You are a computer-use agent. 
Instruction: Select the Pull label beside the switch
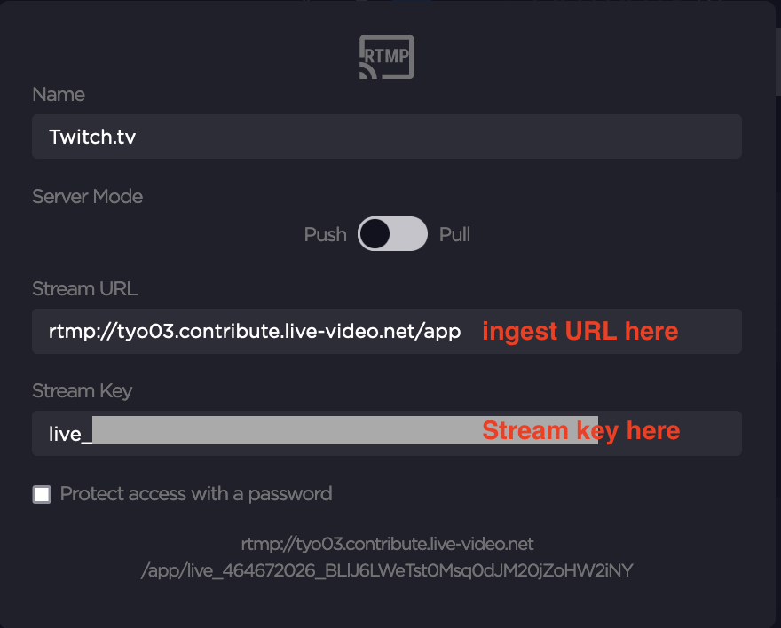[x=454, y=234]
